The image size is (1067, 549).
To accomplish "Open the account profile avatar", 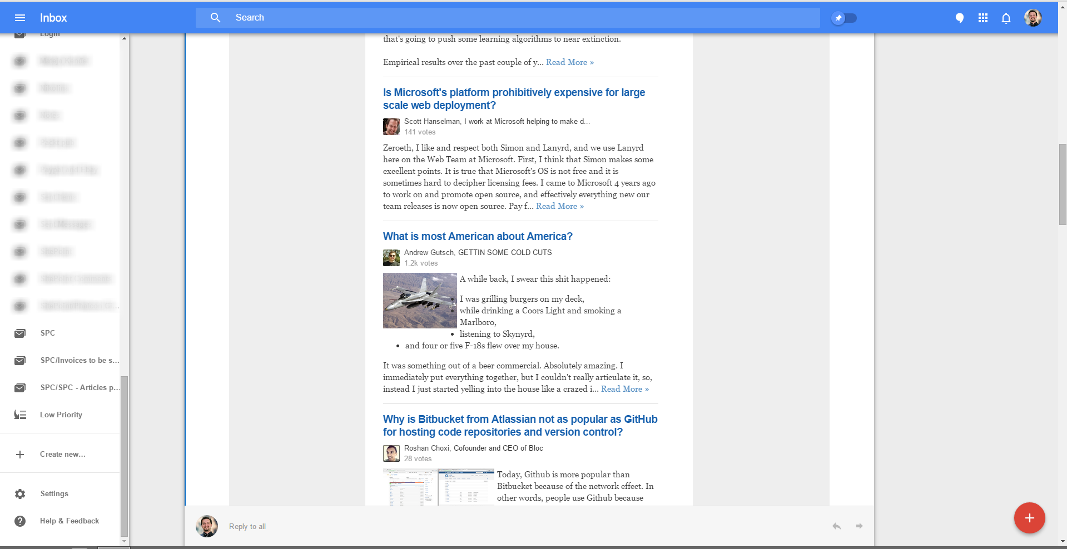I will click(1033, 18).
